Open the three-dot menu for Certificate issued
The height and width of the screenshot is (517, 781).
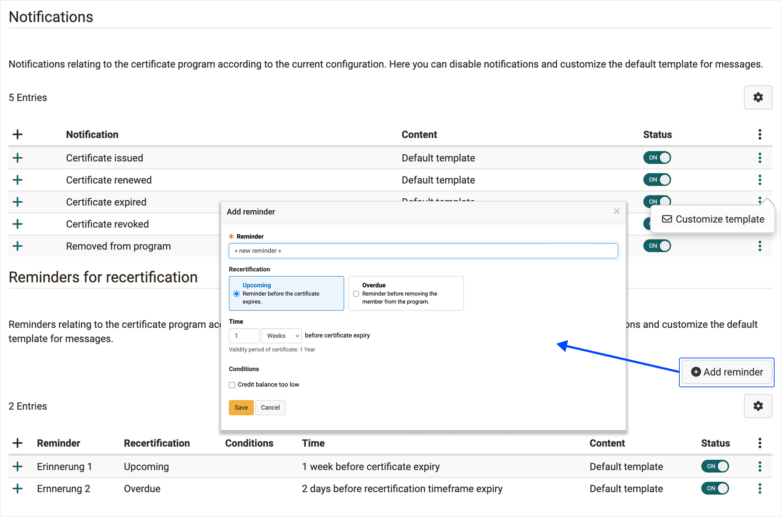760,158
